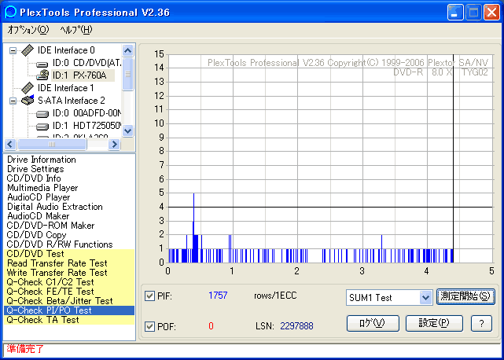
Task: Click the device tree horizontal scrollbar thumb
Action: click(x=52, y=145)
